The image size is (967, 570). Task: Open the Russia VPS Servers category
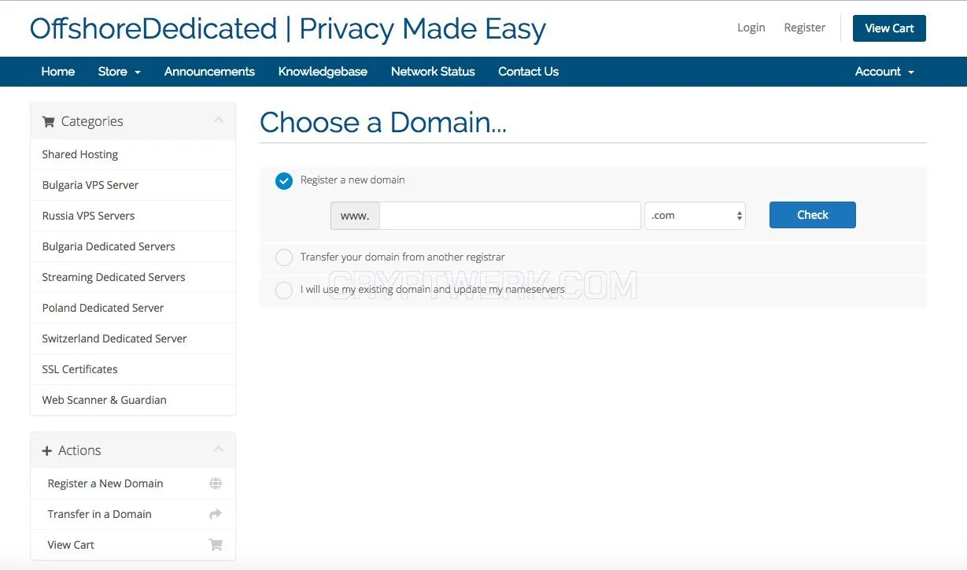[x=133, y=216]
